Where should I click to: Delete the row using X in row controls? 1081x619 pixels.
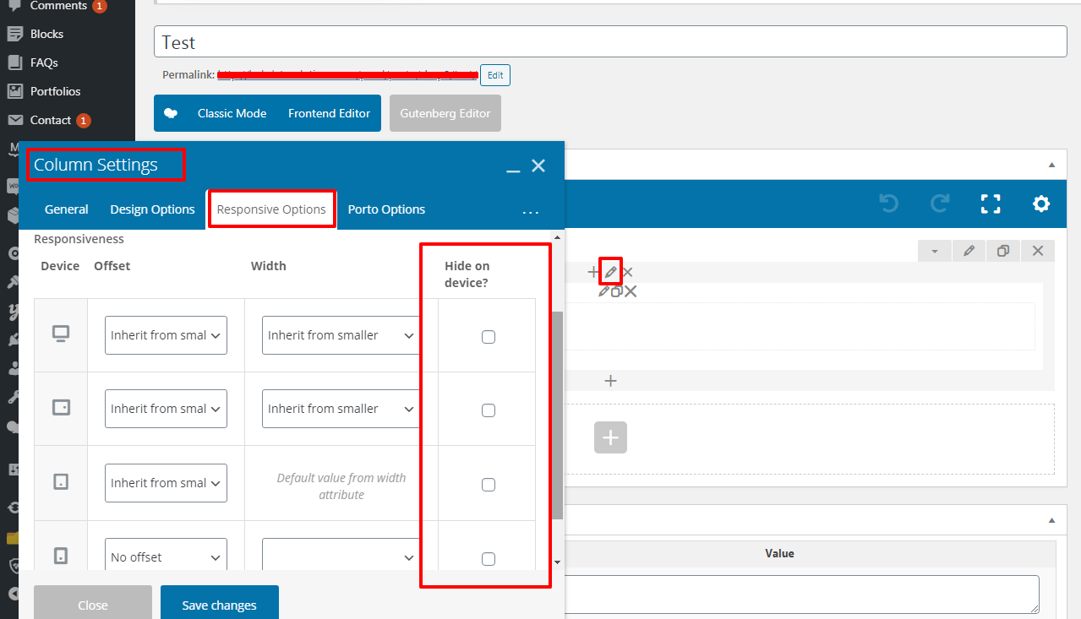click(1038, 251)
